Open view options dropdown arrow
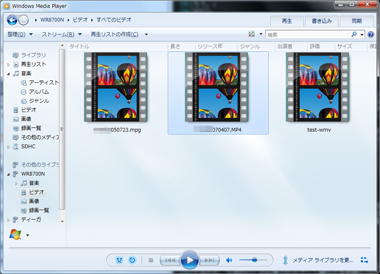Screen dimensions: 380x274 click(x=261, y=34)
